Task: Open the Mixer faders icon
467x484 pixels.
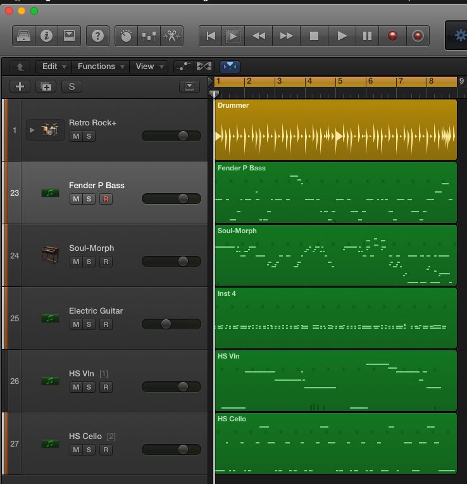Action: tap(149, 36)
